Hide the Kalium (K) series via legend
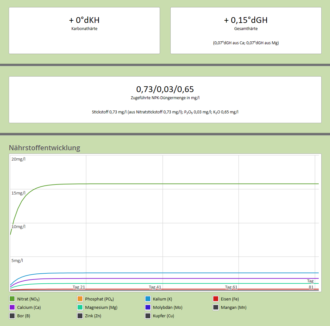Viewport: 330px width, 326px height. 148,299
